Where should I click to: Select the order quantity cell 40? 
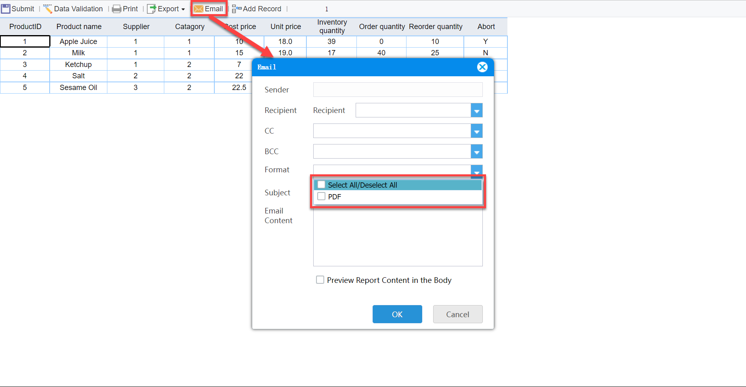381,53
